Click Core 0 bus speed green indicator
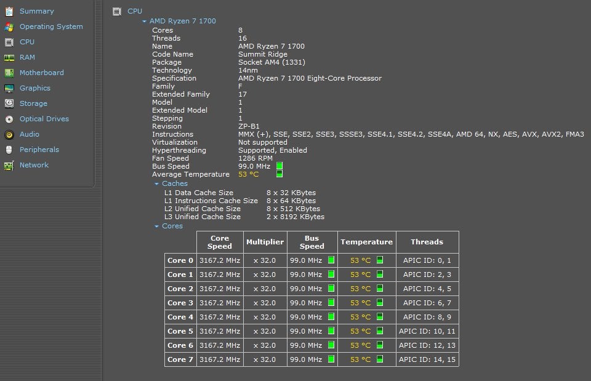Screen dimensions: 591x381 click(x=331, y=260)
